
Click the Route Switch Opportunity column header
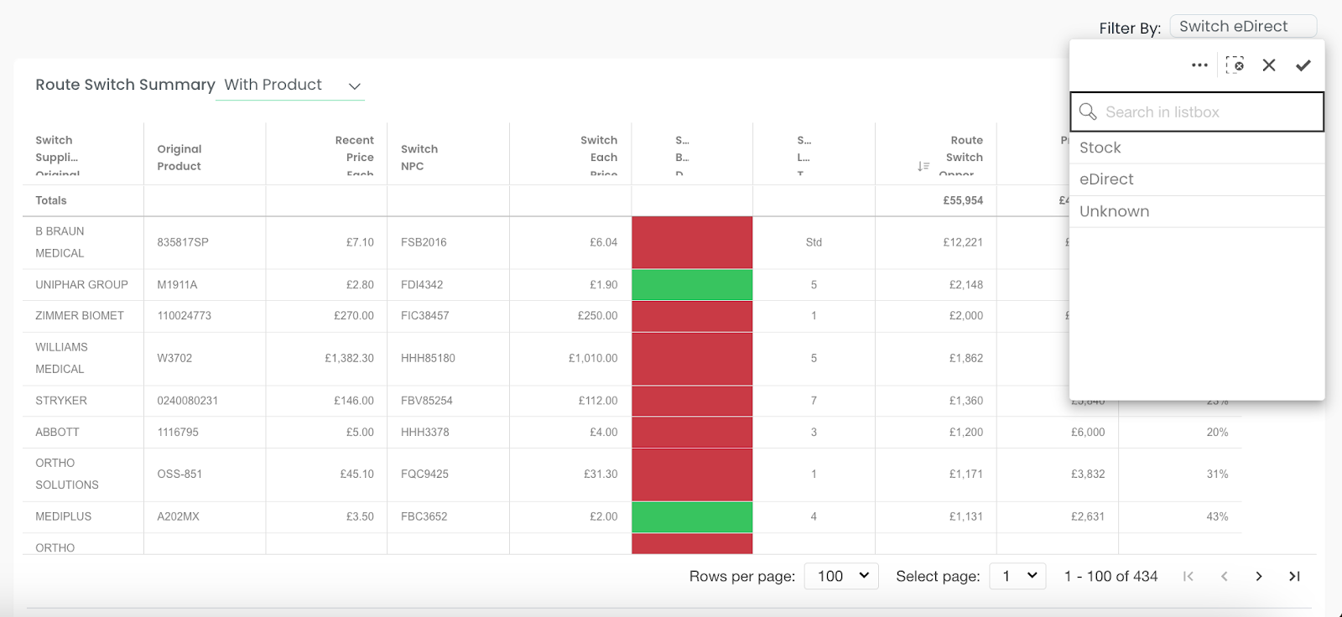pos(935,154)
